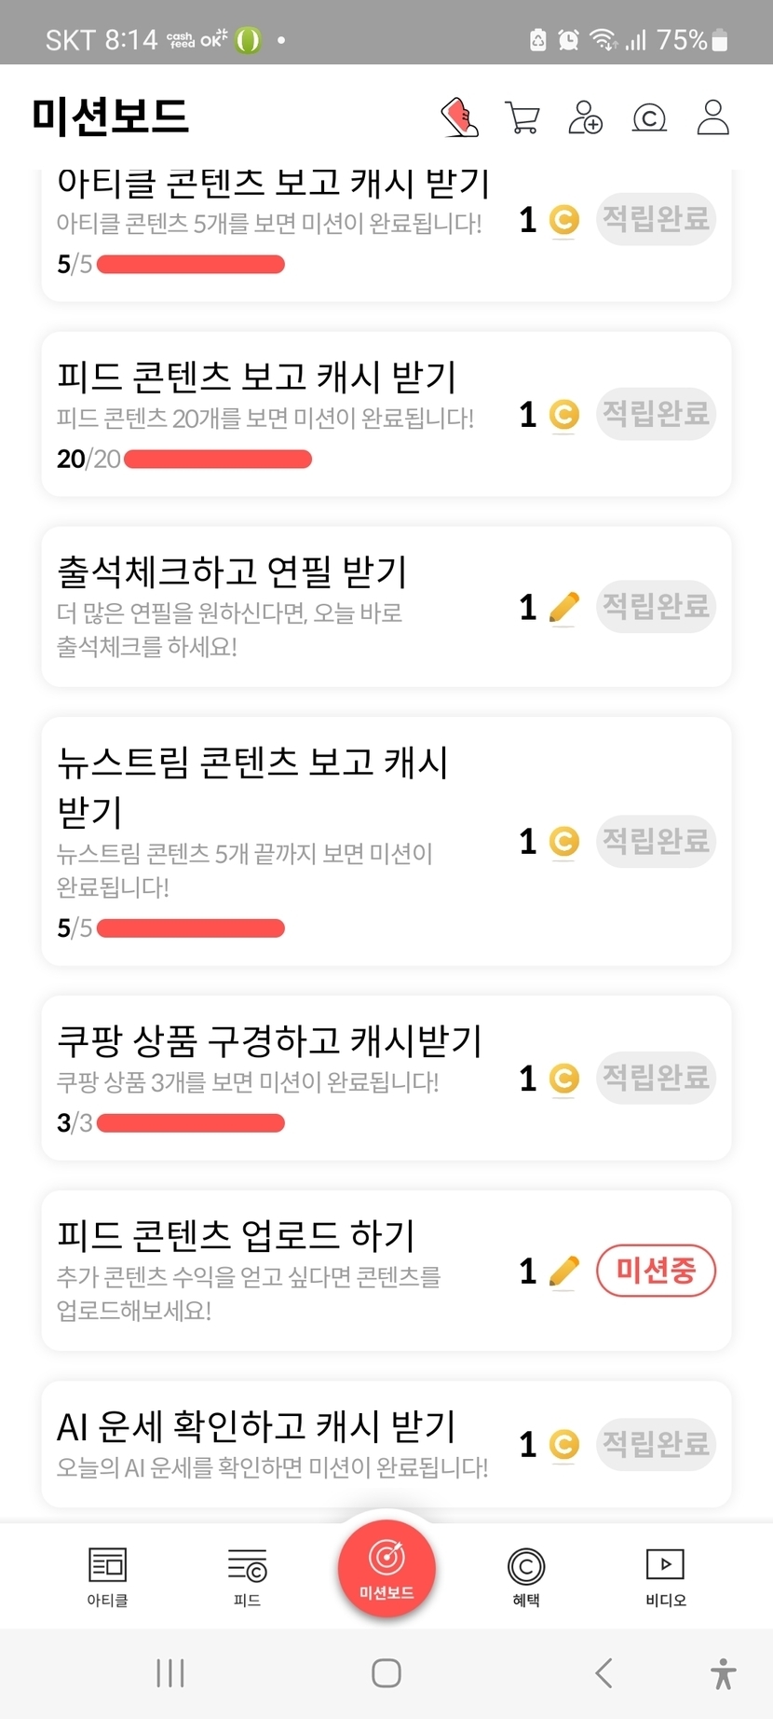773x1719 pixels.
Task: Tap the accessibility figure icon
Action: coord(723,1673)
